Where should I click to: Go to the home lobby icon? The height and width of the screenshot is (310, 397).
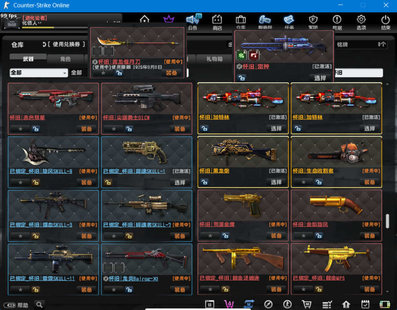(144, 19)
